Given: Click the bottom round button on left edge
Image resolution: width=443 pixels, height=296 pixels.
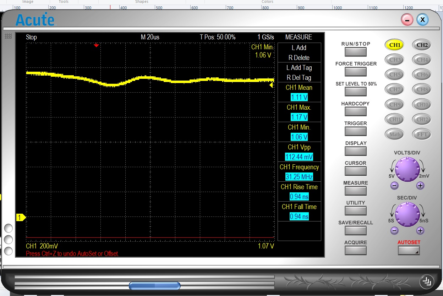Looking at the screenshot, I should [8, 251].
